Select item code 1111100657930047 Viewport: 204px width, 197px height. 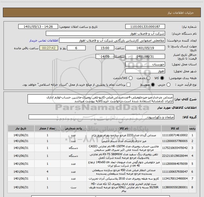[175, 172]
